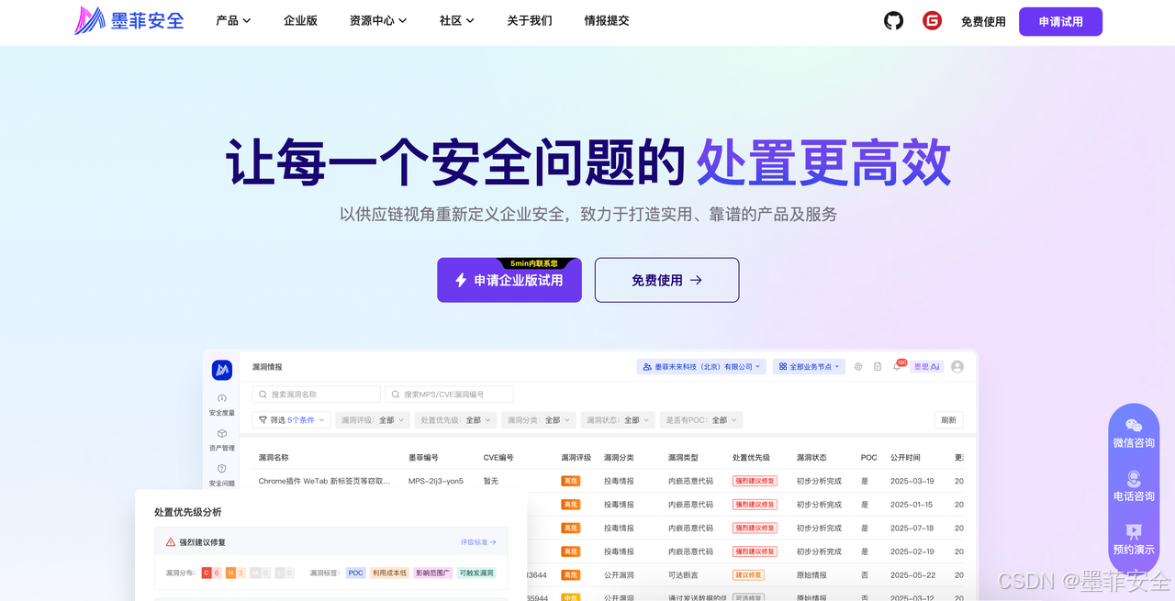Click the 利用成本低 tag
Image resolution: width=1175 pixels, height=601 pixels.
389,573
